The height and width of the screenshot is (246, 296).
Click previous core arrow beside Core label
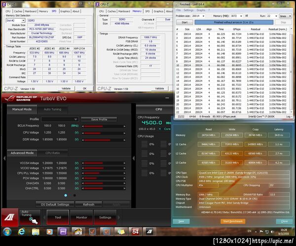coord(160,129)
